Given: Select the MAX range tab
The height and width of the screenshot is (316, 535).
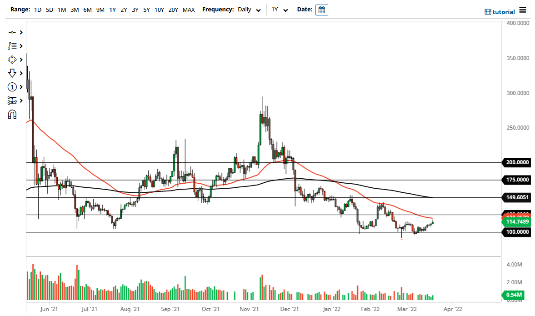Looking at the screenshot, I should (x=189, y=9).
